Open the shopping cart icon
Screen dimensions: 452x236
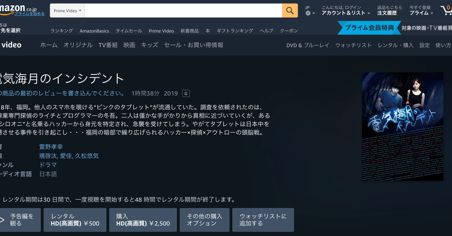(x=446, y=11)
